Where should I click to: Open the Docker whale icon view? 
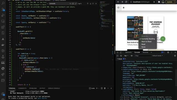3,45
